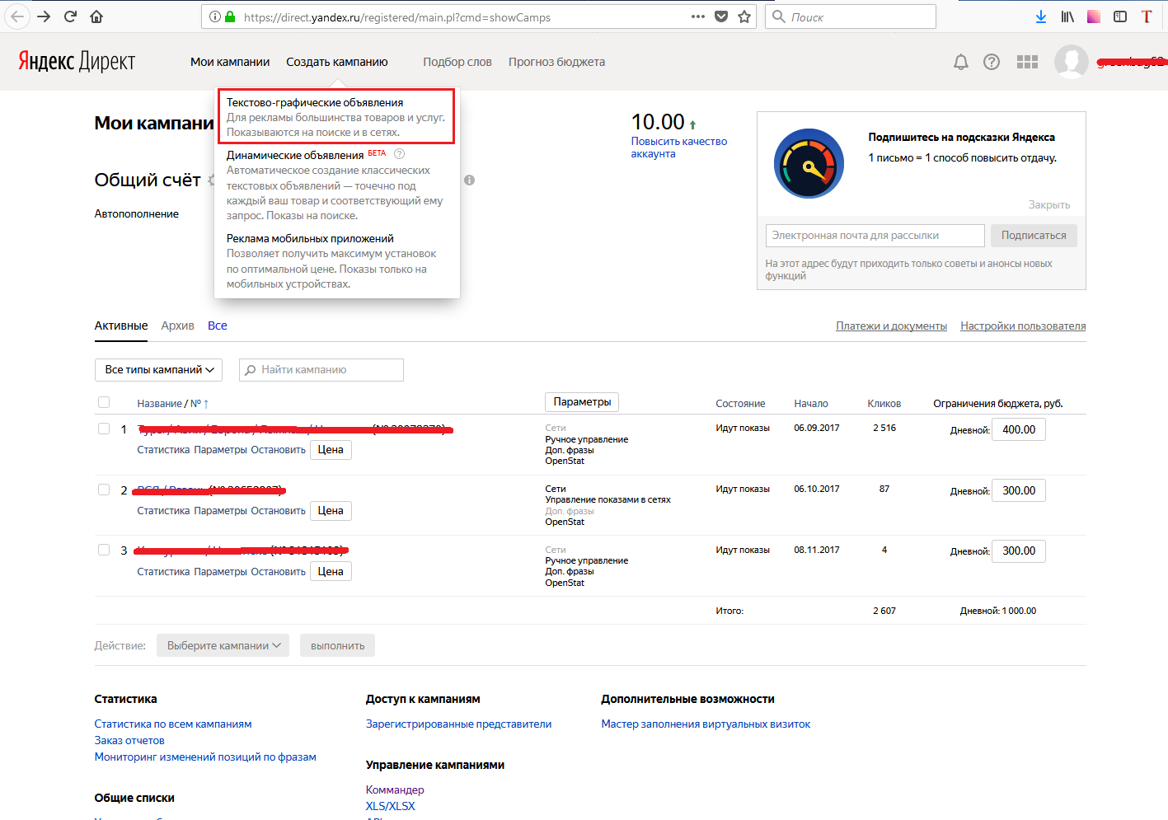This screenshot has height=820, width=1168.
Task: Open the Платежи и документы link
Action: click(892, 326)
